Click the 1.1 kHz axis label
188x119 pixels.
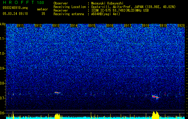tap(2, 39)
